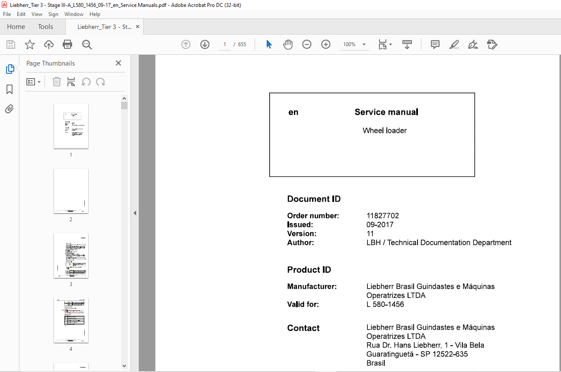
Task: Go to previous page arrow
Action: 186,44
